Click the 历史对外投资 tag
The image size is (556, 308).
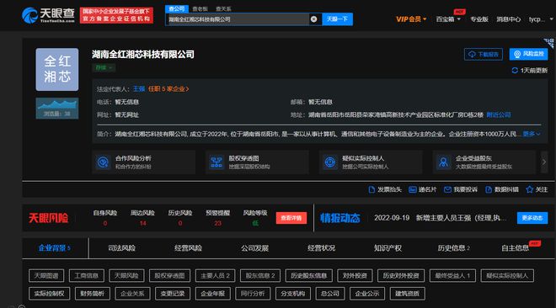coord(401,275)
